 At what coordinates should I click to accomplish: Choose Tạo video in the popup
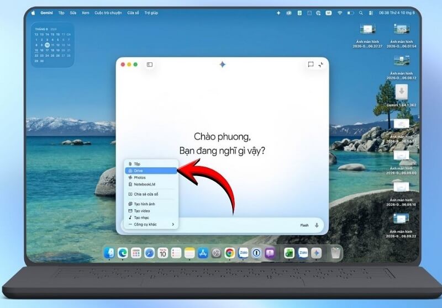click(x=151, y=211)
